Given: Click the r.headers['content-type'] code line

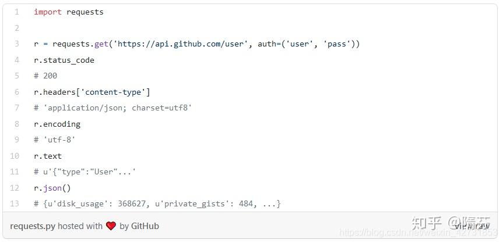Looking at the screenshot, I should coord(92,92).
